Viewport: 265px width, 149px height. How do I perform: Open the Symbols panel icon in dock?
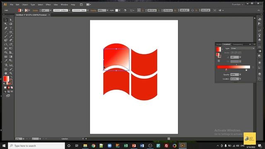tap(260, 40)
